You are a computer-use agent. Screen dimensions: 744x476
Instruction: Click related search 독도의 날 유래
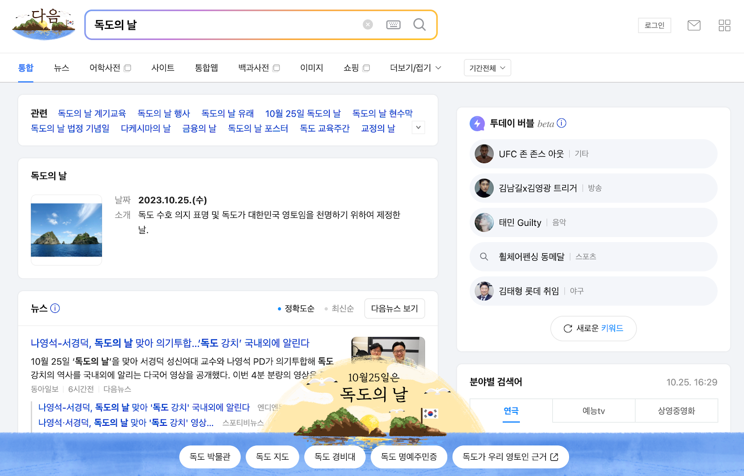click(x=227, y=113)
